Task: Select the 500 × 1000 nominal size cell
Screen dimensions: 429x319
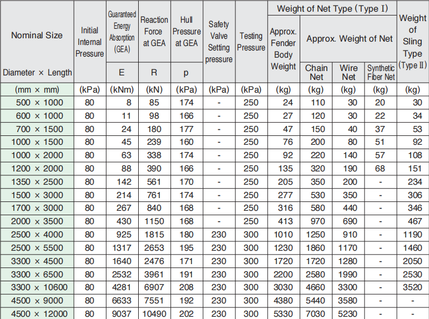Action: click(37, 103)
